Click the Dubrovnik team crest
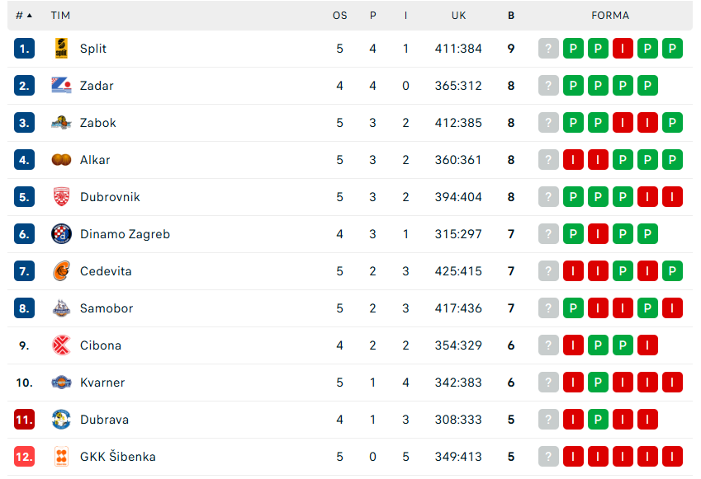The image size is (701, 479). coord(61,197)
